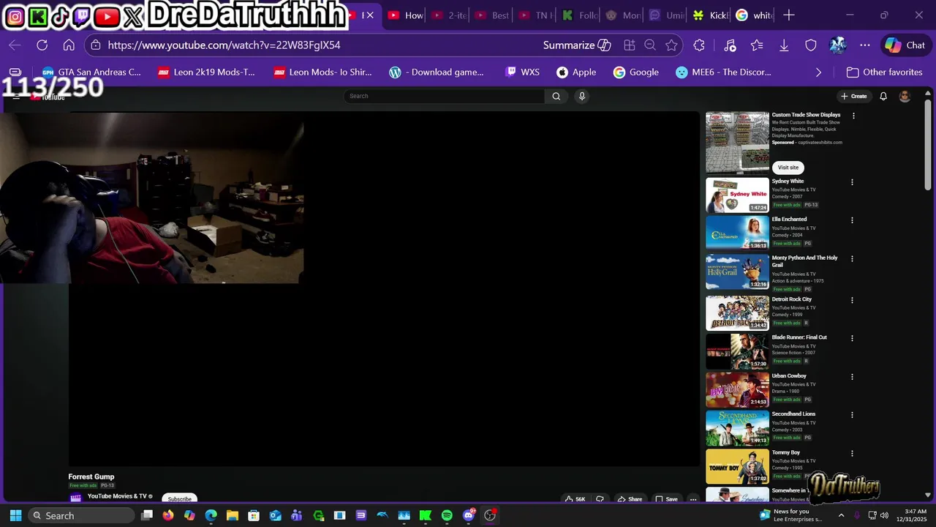The height and width of the screenshot is (527, 936).
Task: Open the Apple bookmark
Action: [577, 72]
